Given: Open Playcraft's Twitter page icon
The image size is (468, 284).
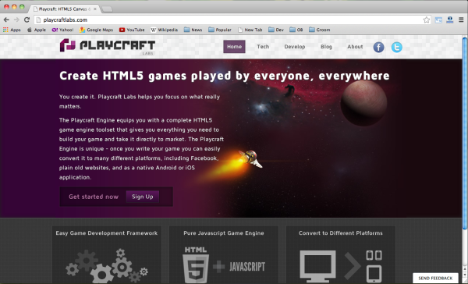Looking at the screenshot, I should 397,47.
